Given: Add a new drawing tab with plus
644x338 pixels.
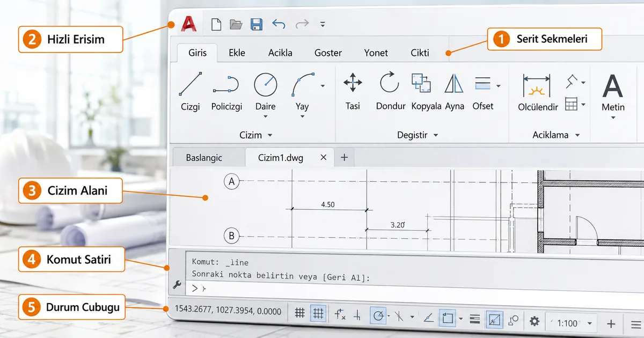Looking at the screenshot, I should pyautogui.click(x=345, y=157).
